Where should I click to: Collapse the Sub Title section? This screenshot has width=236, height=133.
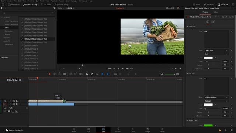click(187, 74)
